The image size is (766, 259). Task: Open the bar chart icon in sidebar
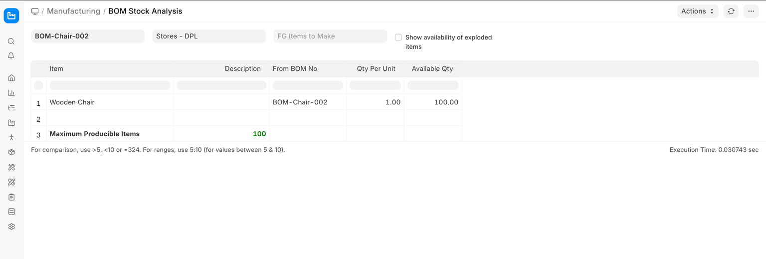[11, 93]
